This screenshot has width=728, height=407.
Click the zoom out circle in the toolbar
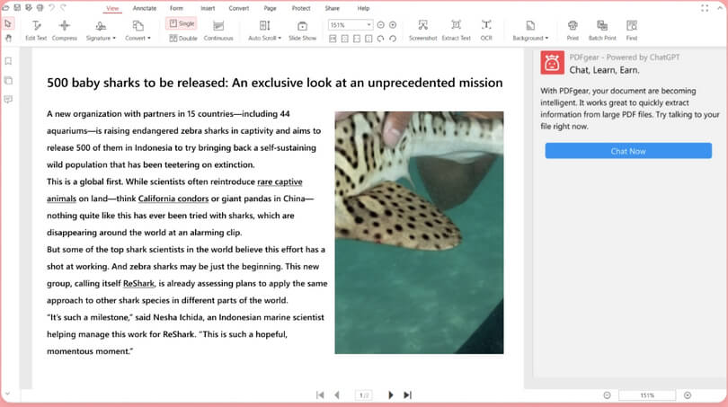[381, 24]
